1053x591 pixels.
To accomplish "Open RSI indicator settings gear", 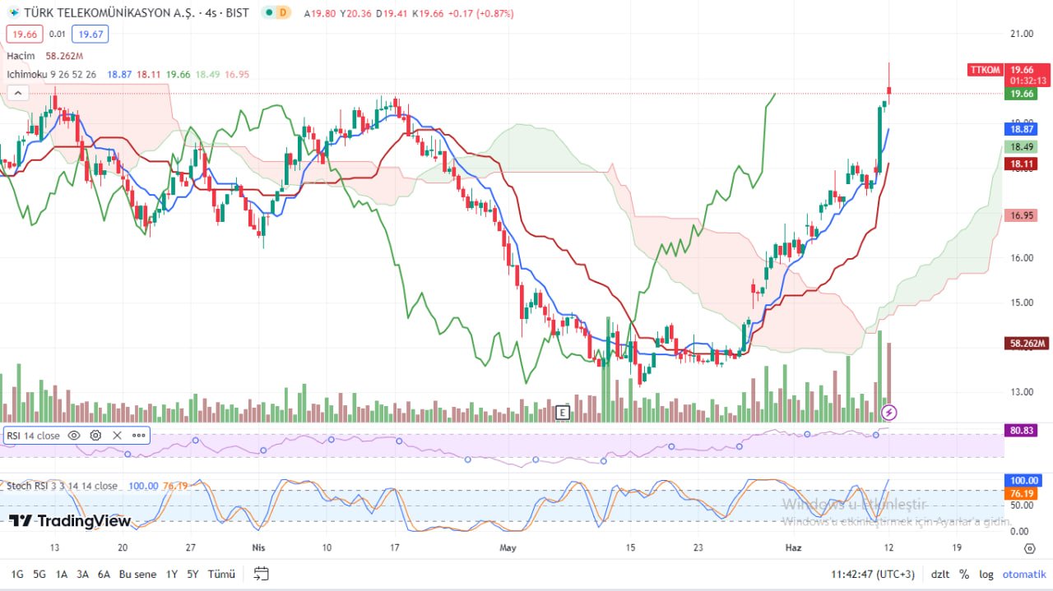I will pyautogui.click(x=95, y=436).
